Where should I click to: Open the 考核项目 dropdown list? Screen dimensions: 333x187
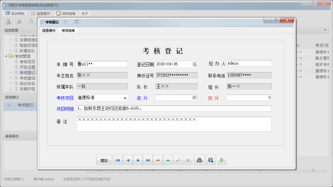[x=125, y=98]
